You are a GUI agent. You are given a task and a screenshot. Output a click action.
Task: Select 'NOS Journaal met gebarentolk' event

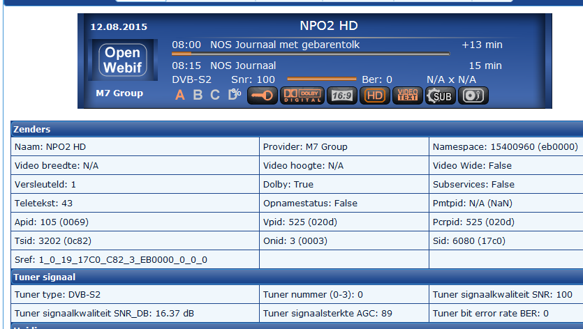[285, 45]
